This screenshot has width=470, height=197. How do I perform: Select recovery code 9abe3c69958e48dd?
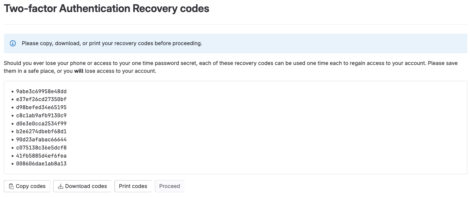(42, 91)
